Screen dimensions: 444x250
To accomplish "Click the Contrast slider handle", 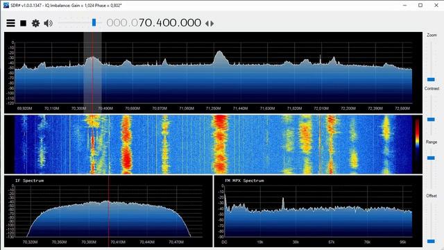I will pyautogui.click(x=431, y=119).
